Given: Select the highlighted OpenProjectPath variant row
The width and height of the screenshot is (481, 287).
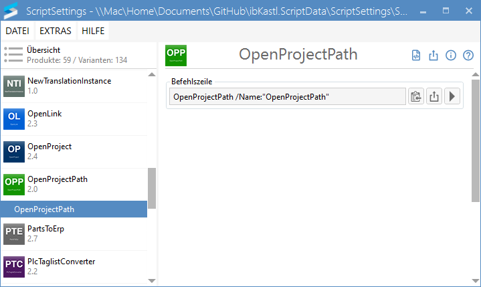Looking at the screenshot, I should click(x=74, y=209).
